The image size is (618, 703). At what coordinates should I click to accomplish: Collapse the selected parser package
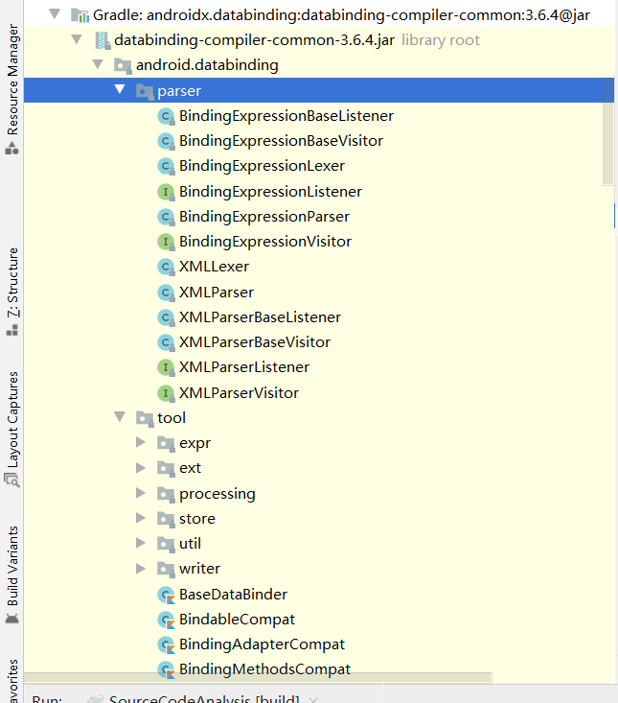[x=120, y=89]
